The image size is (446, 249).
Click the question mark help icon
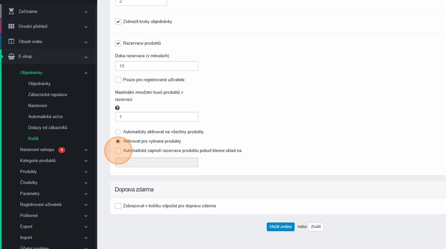pos(117,108)
